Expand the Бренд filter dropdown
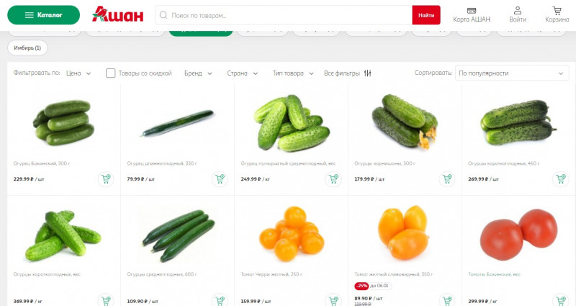 pyautogui.click(x=198, y=73)
